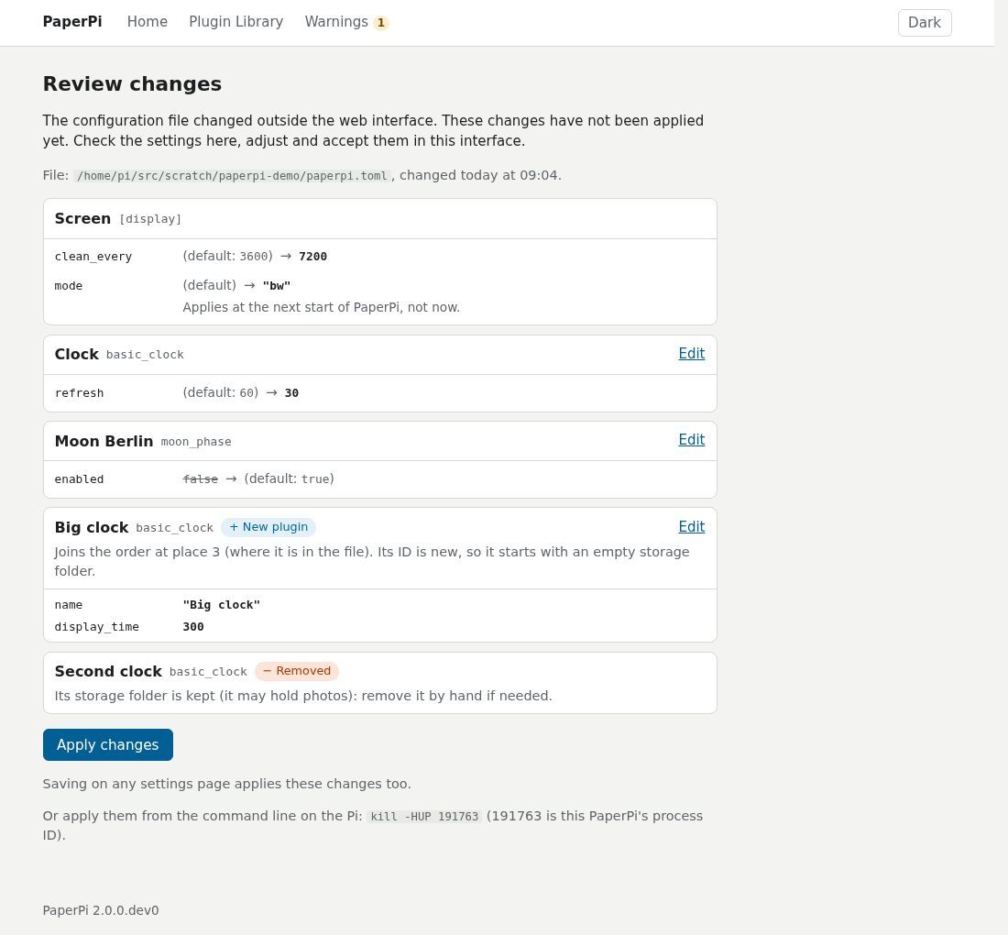This screenshot has width=1008, height=935.
Task: Click the '[display]' label
Action: (150, 219)
